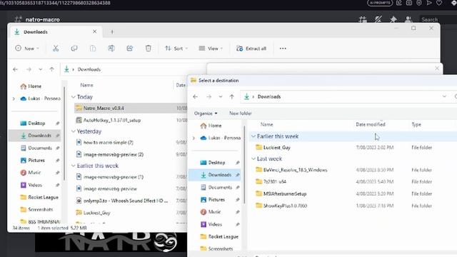457x257 pixels.
Task: Select MSIAfterburnerSetup folder
Action: (284, 193)
